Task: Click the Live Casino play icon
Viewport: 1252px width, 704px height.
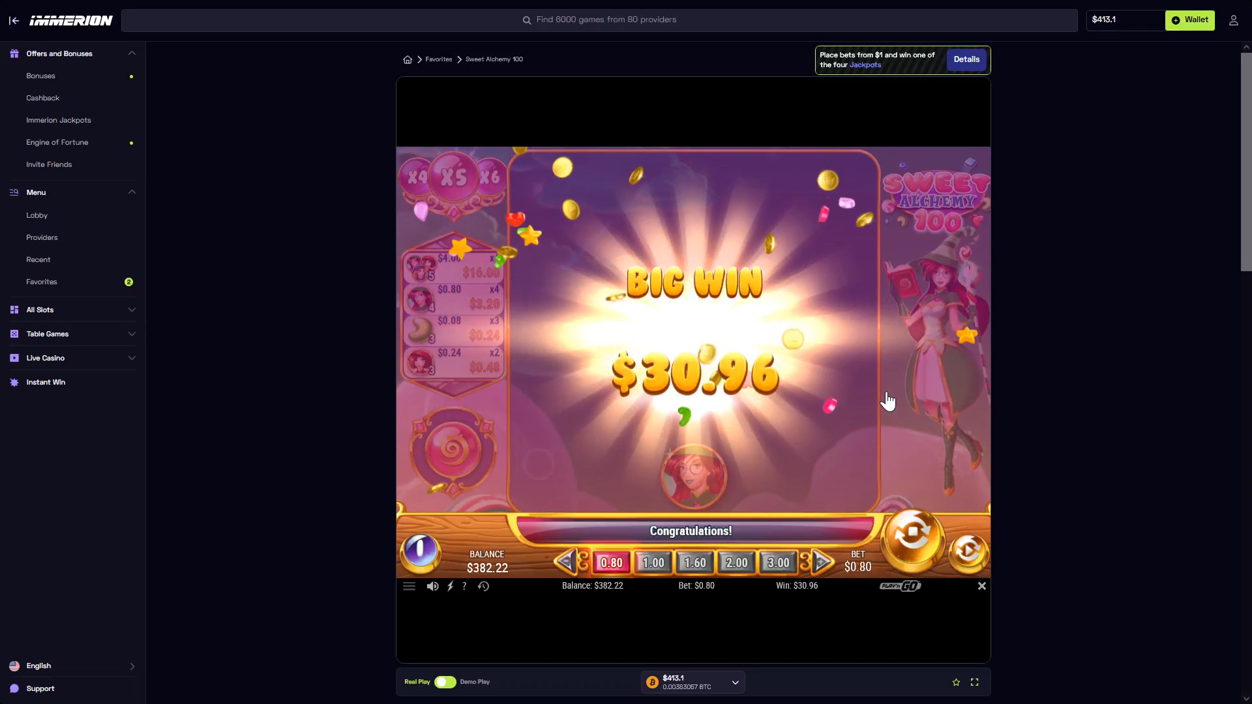Action: click(14, 358)
